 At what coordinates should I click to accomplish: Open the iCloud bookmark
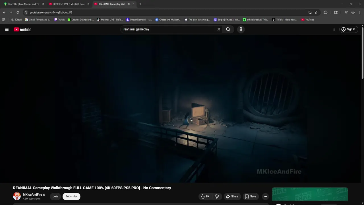[16, 20]
